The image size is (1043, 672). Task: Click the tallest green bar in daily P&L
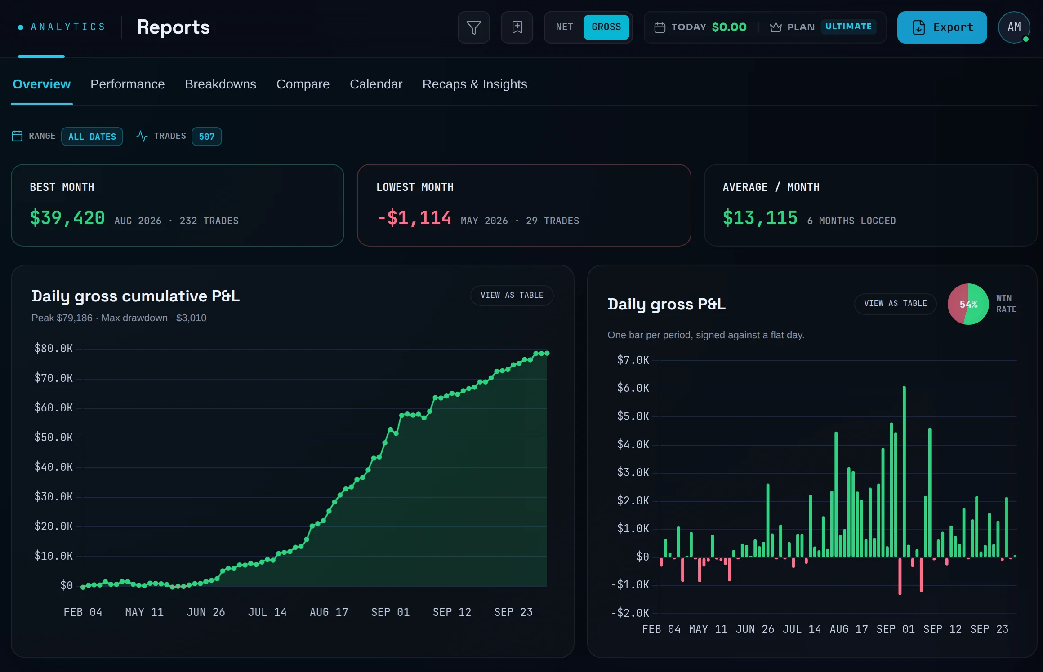(x=904, y=471)
